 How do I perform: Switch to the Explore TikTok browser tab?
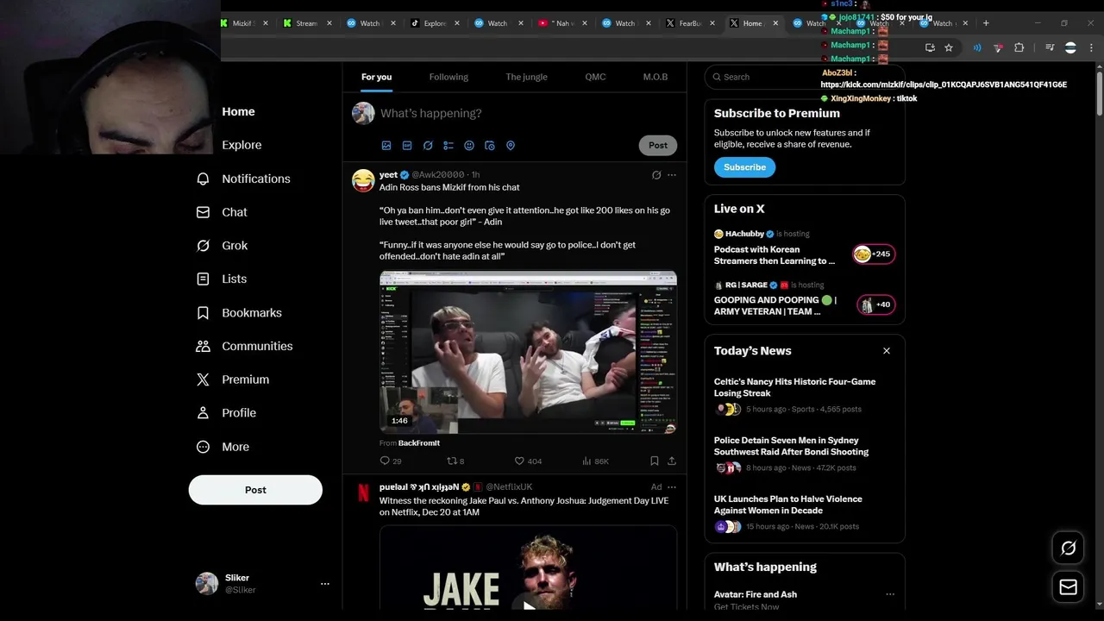(436, 23)
